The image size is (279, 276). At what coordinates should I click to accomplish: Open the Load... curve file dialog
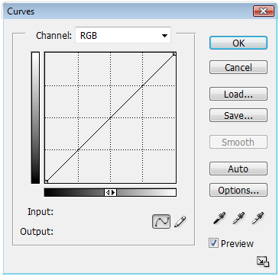(238, 94)
